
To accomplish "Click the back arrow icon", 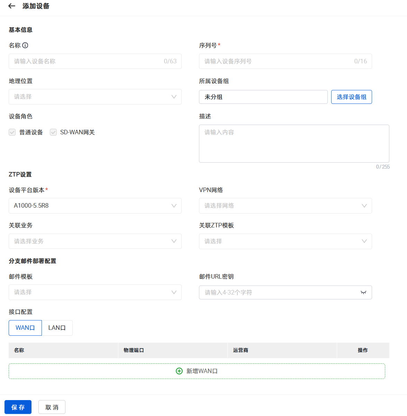I will point(12,6).
